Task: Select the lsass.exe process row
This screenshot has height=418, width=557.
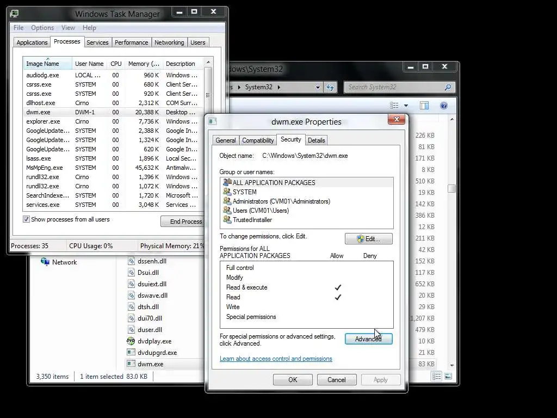Action: (x=113, y=158)
